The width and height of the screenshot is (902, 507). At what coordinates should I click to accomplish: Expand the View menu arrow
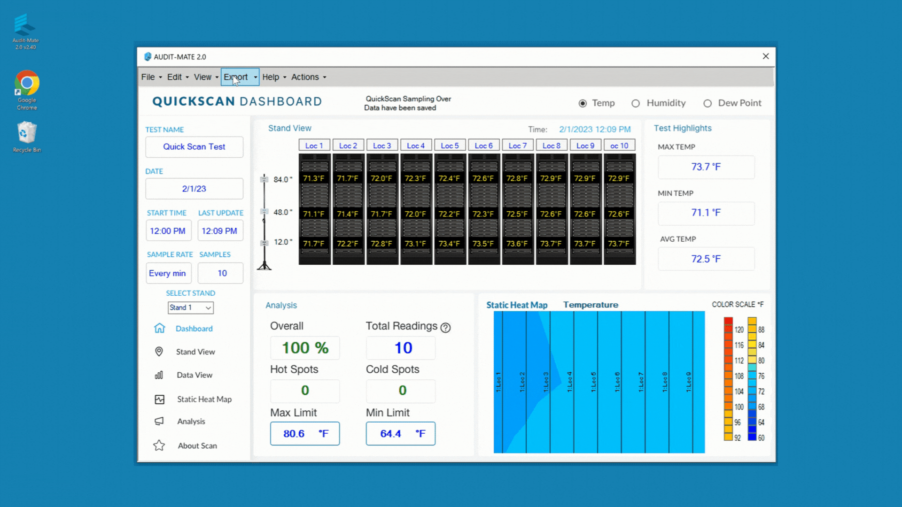(x=217, y=77)
